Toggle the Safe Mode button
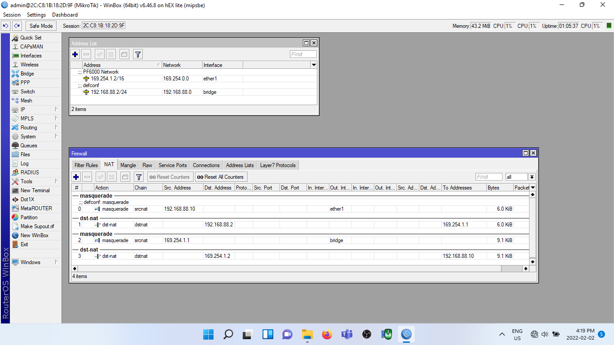 (x=41, y=26)
